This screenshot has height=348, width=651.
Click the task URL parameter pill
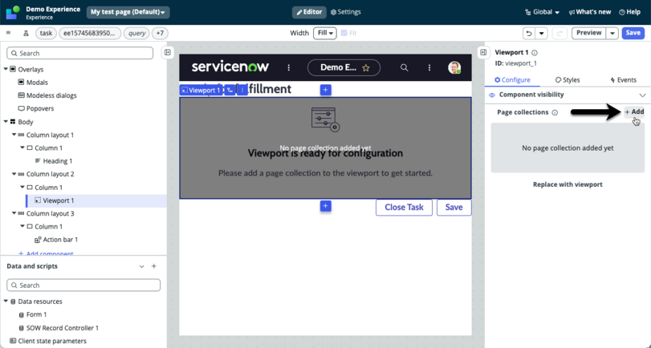tap(46, 33)
